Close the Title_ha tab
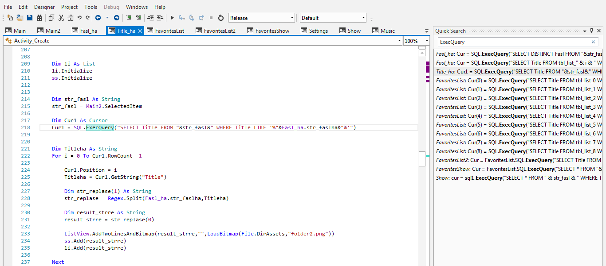The height and width of the screenshot is (266, 606). 140,31
